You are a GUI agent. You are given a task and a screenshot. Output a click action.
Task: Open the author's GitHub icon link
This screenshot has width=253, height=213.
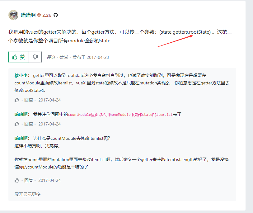tap(56, 15)
